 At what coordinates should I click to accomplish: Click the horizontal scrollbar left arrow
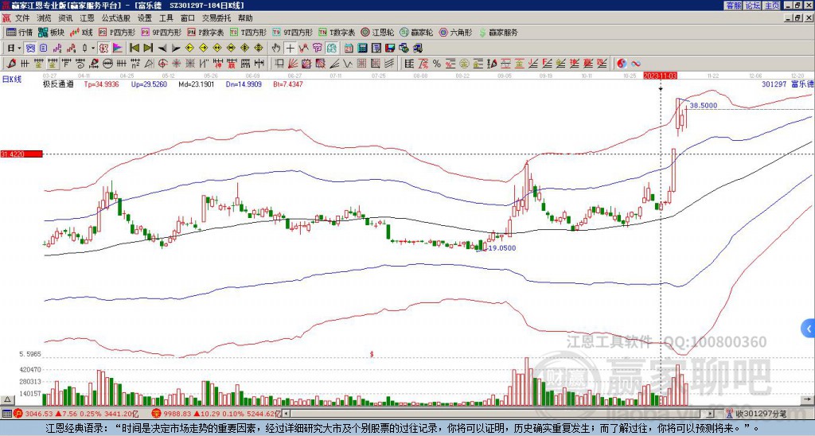click(287, 414)
